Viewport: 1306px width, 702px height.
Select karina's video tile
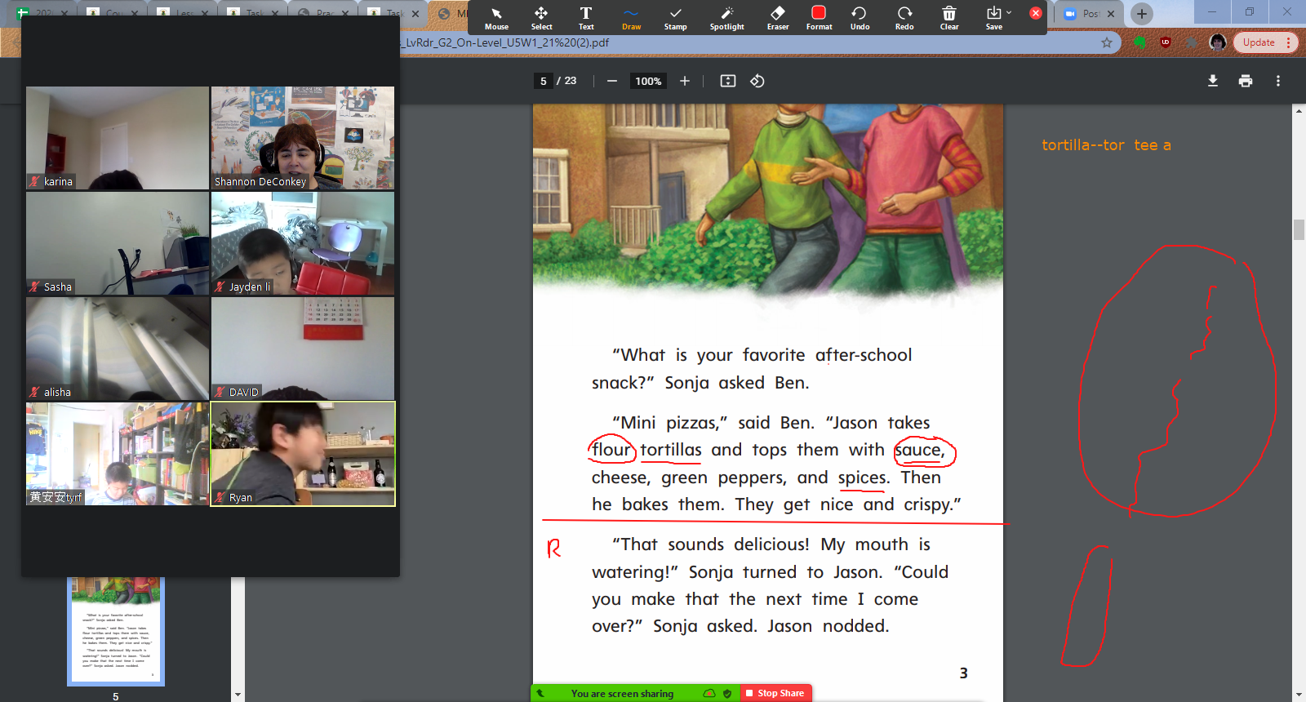click(118, 138)
